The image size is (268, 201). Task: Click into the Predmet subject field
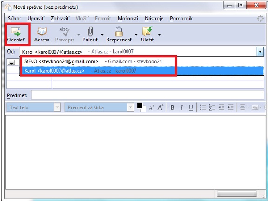[147, 95]
